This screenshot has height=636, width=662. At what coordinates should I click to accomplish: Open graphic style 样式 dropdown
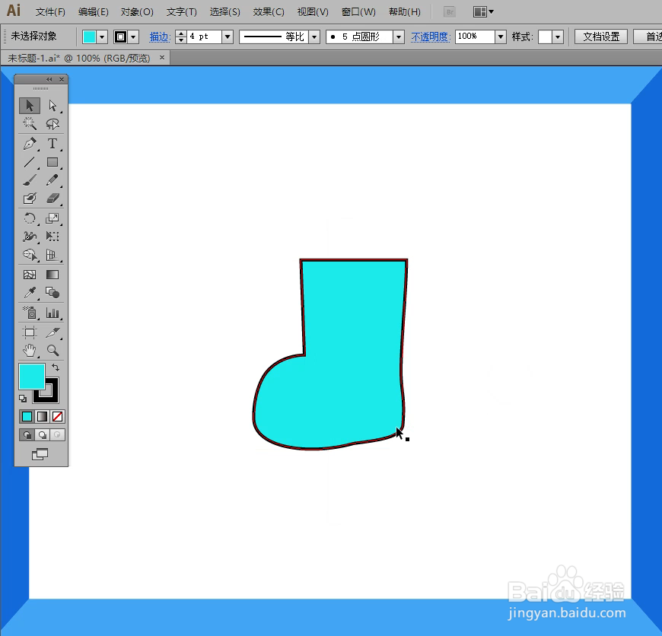click(x=558, y=37)
